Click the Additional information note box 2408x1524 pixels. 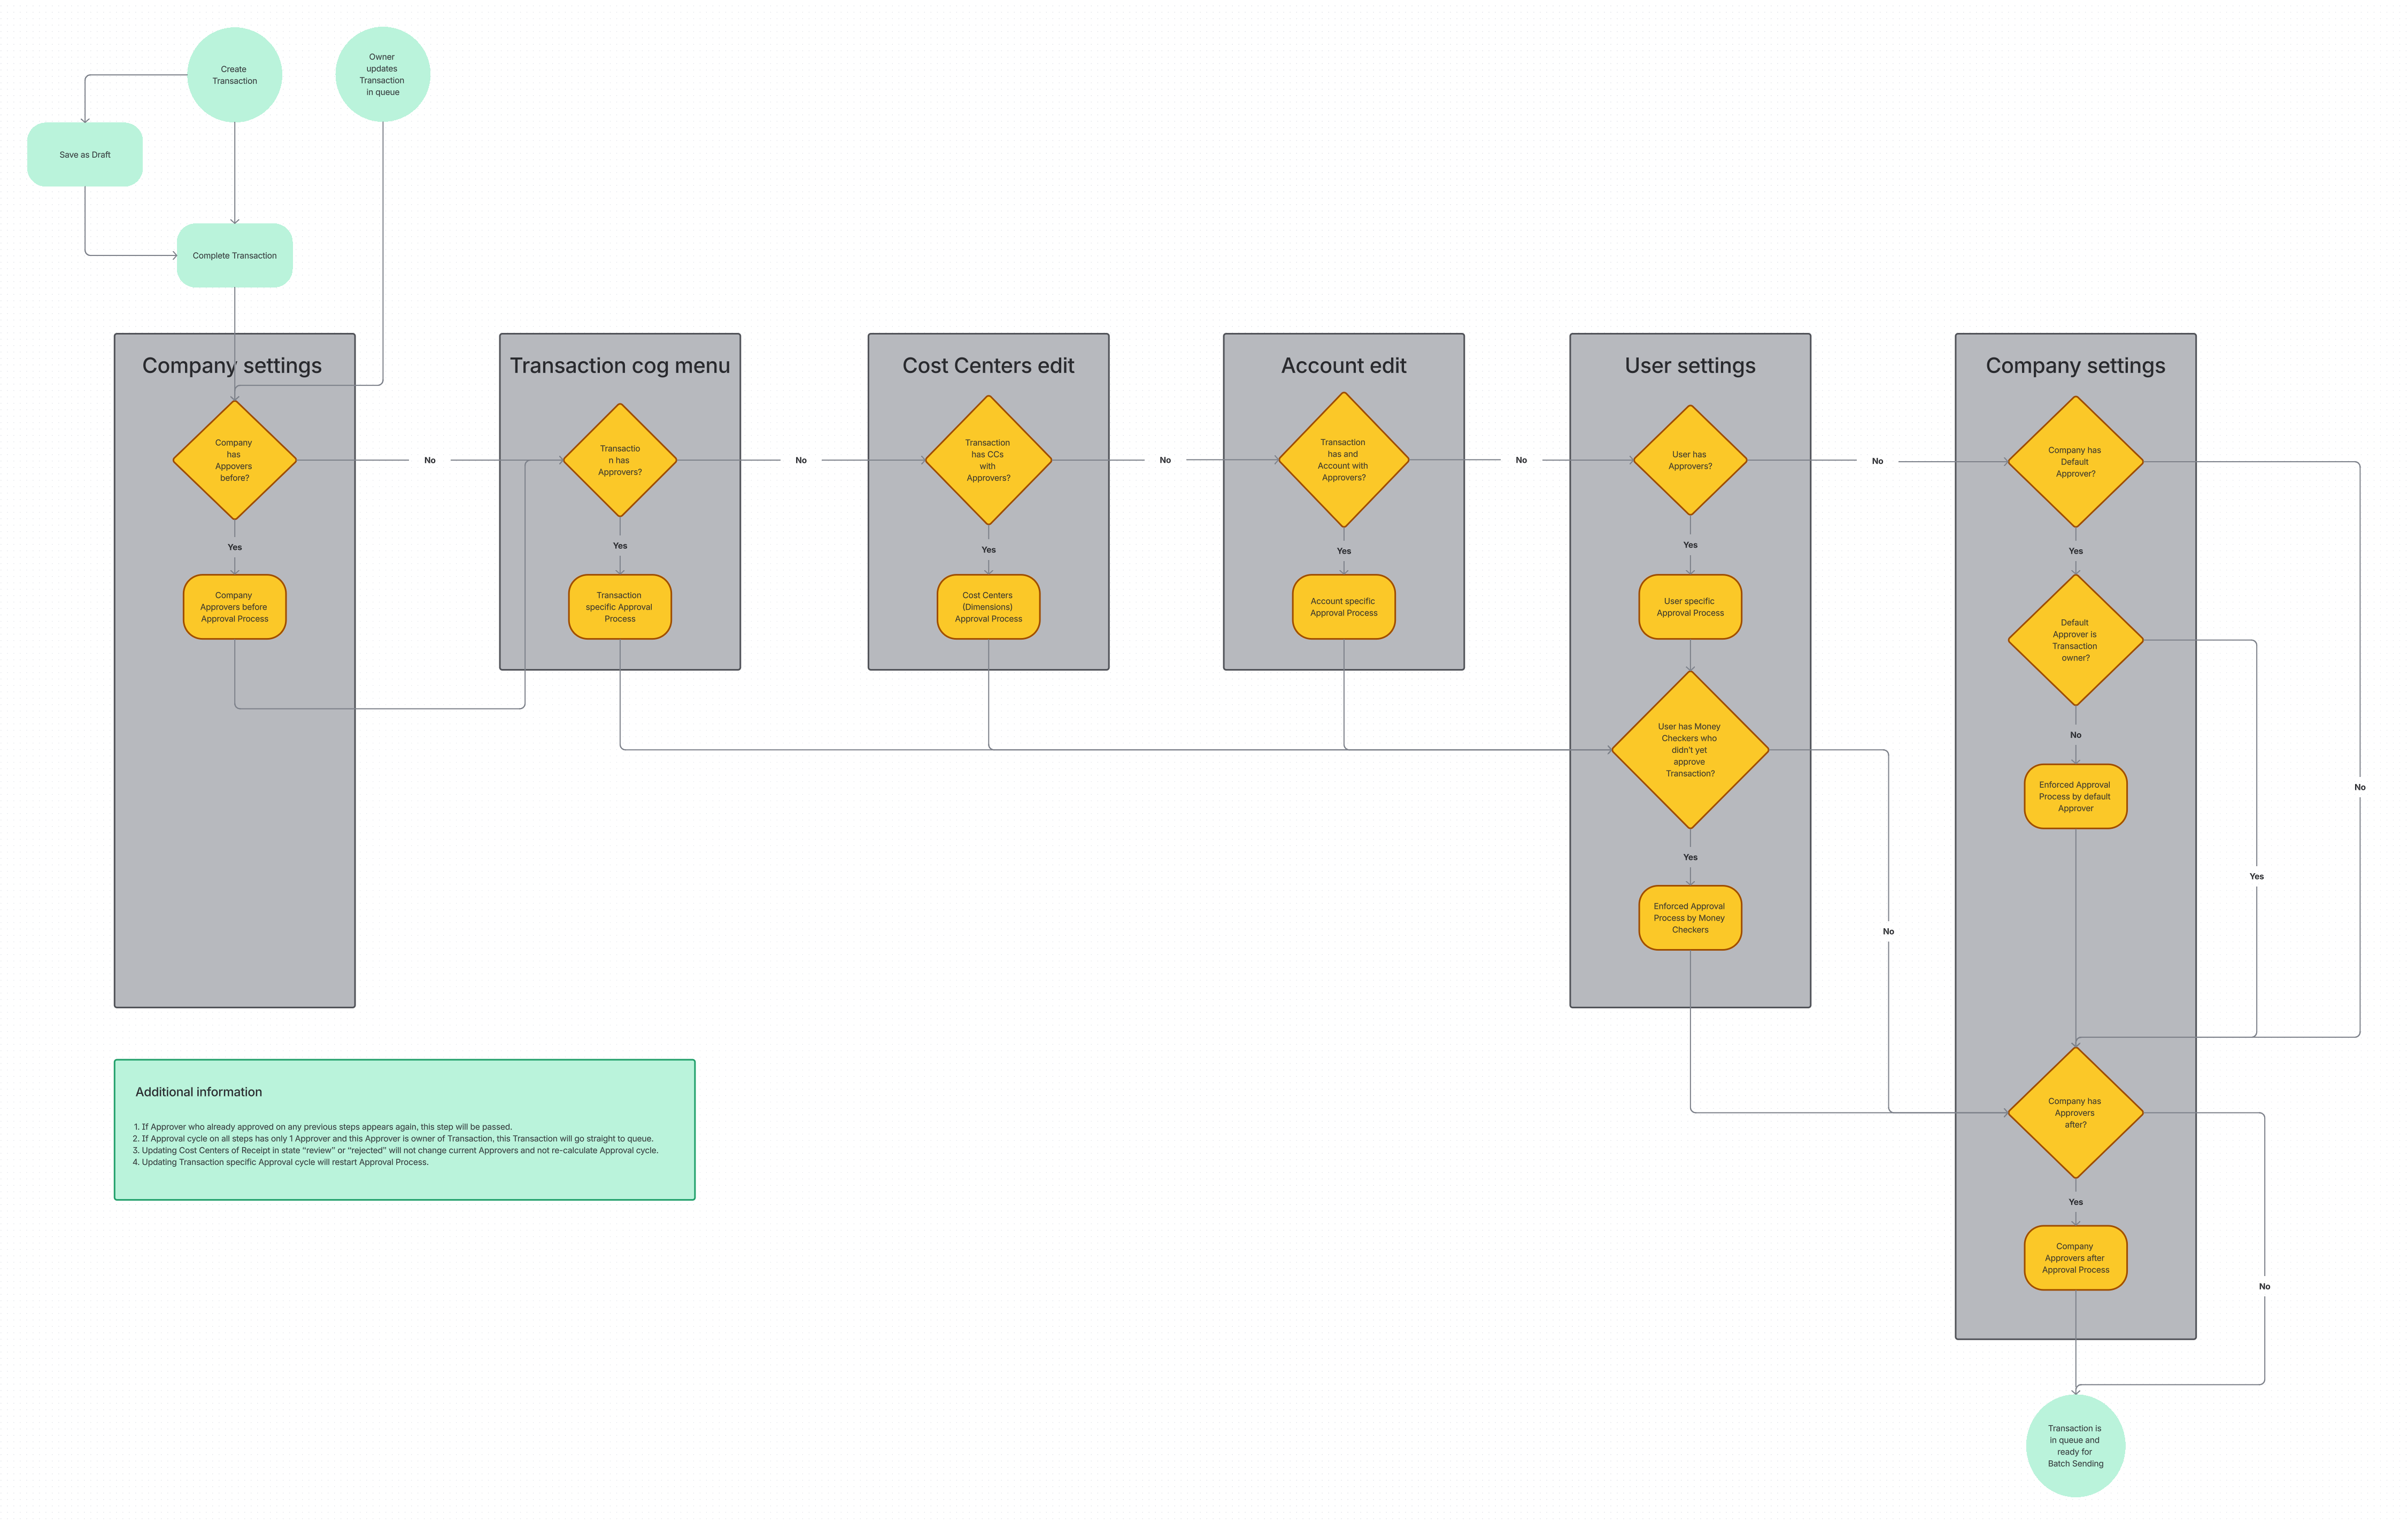[x=404, y=1129]
